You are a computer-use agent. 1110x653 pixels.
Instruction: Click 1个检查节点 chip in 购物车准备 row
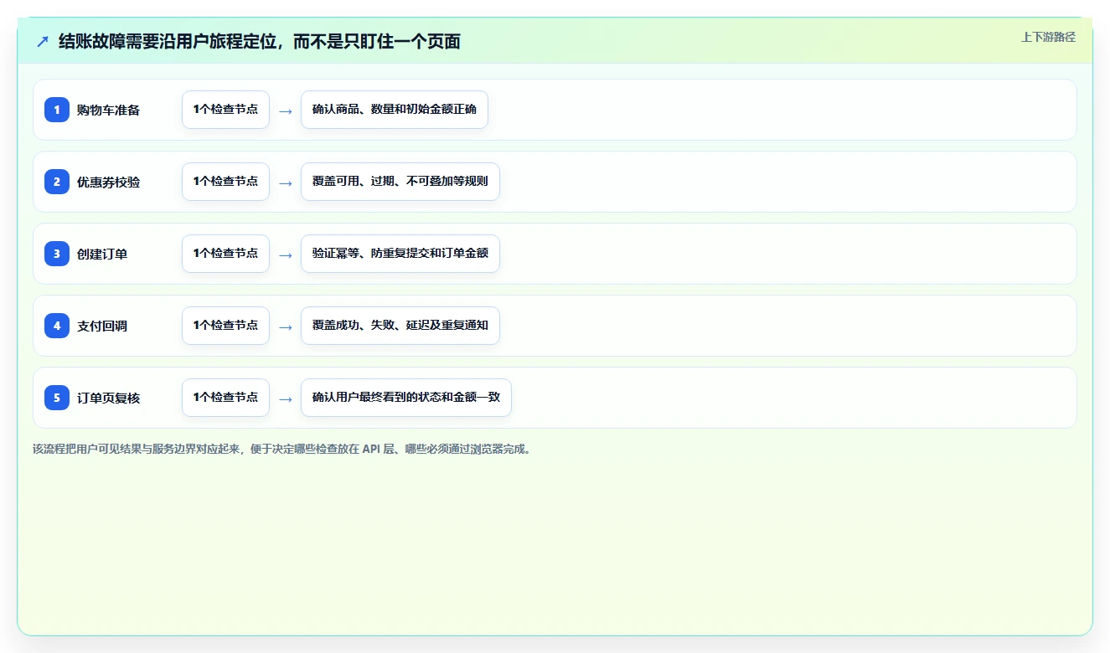click(x=225, y=110)
